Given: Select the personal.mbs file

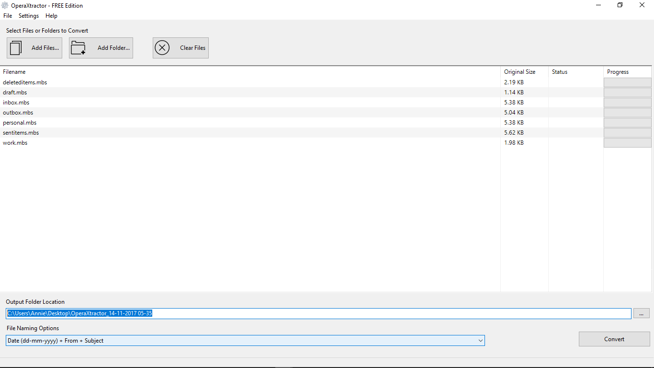Looking at the screenshot, I should [x=20, y=123].
